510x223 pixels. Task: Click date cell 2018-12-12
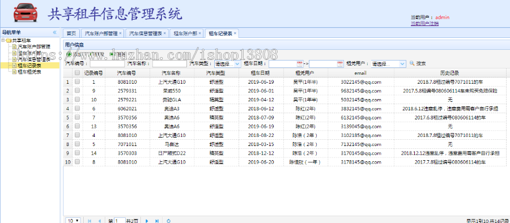261,153
